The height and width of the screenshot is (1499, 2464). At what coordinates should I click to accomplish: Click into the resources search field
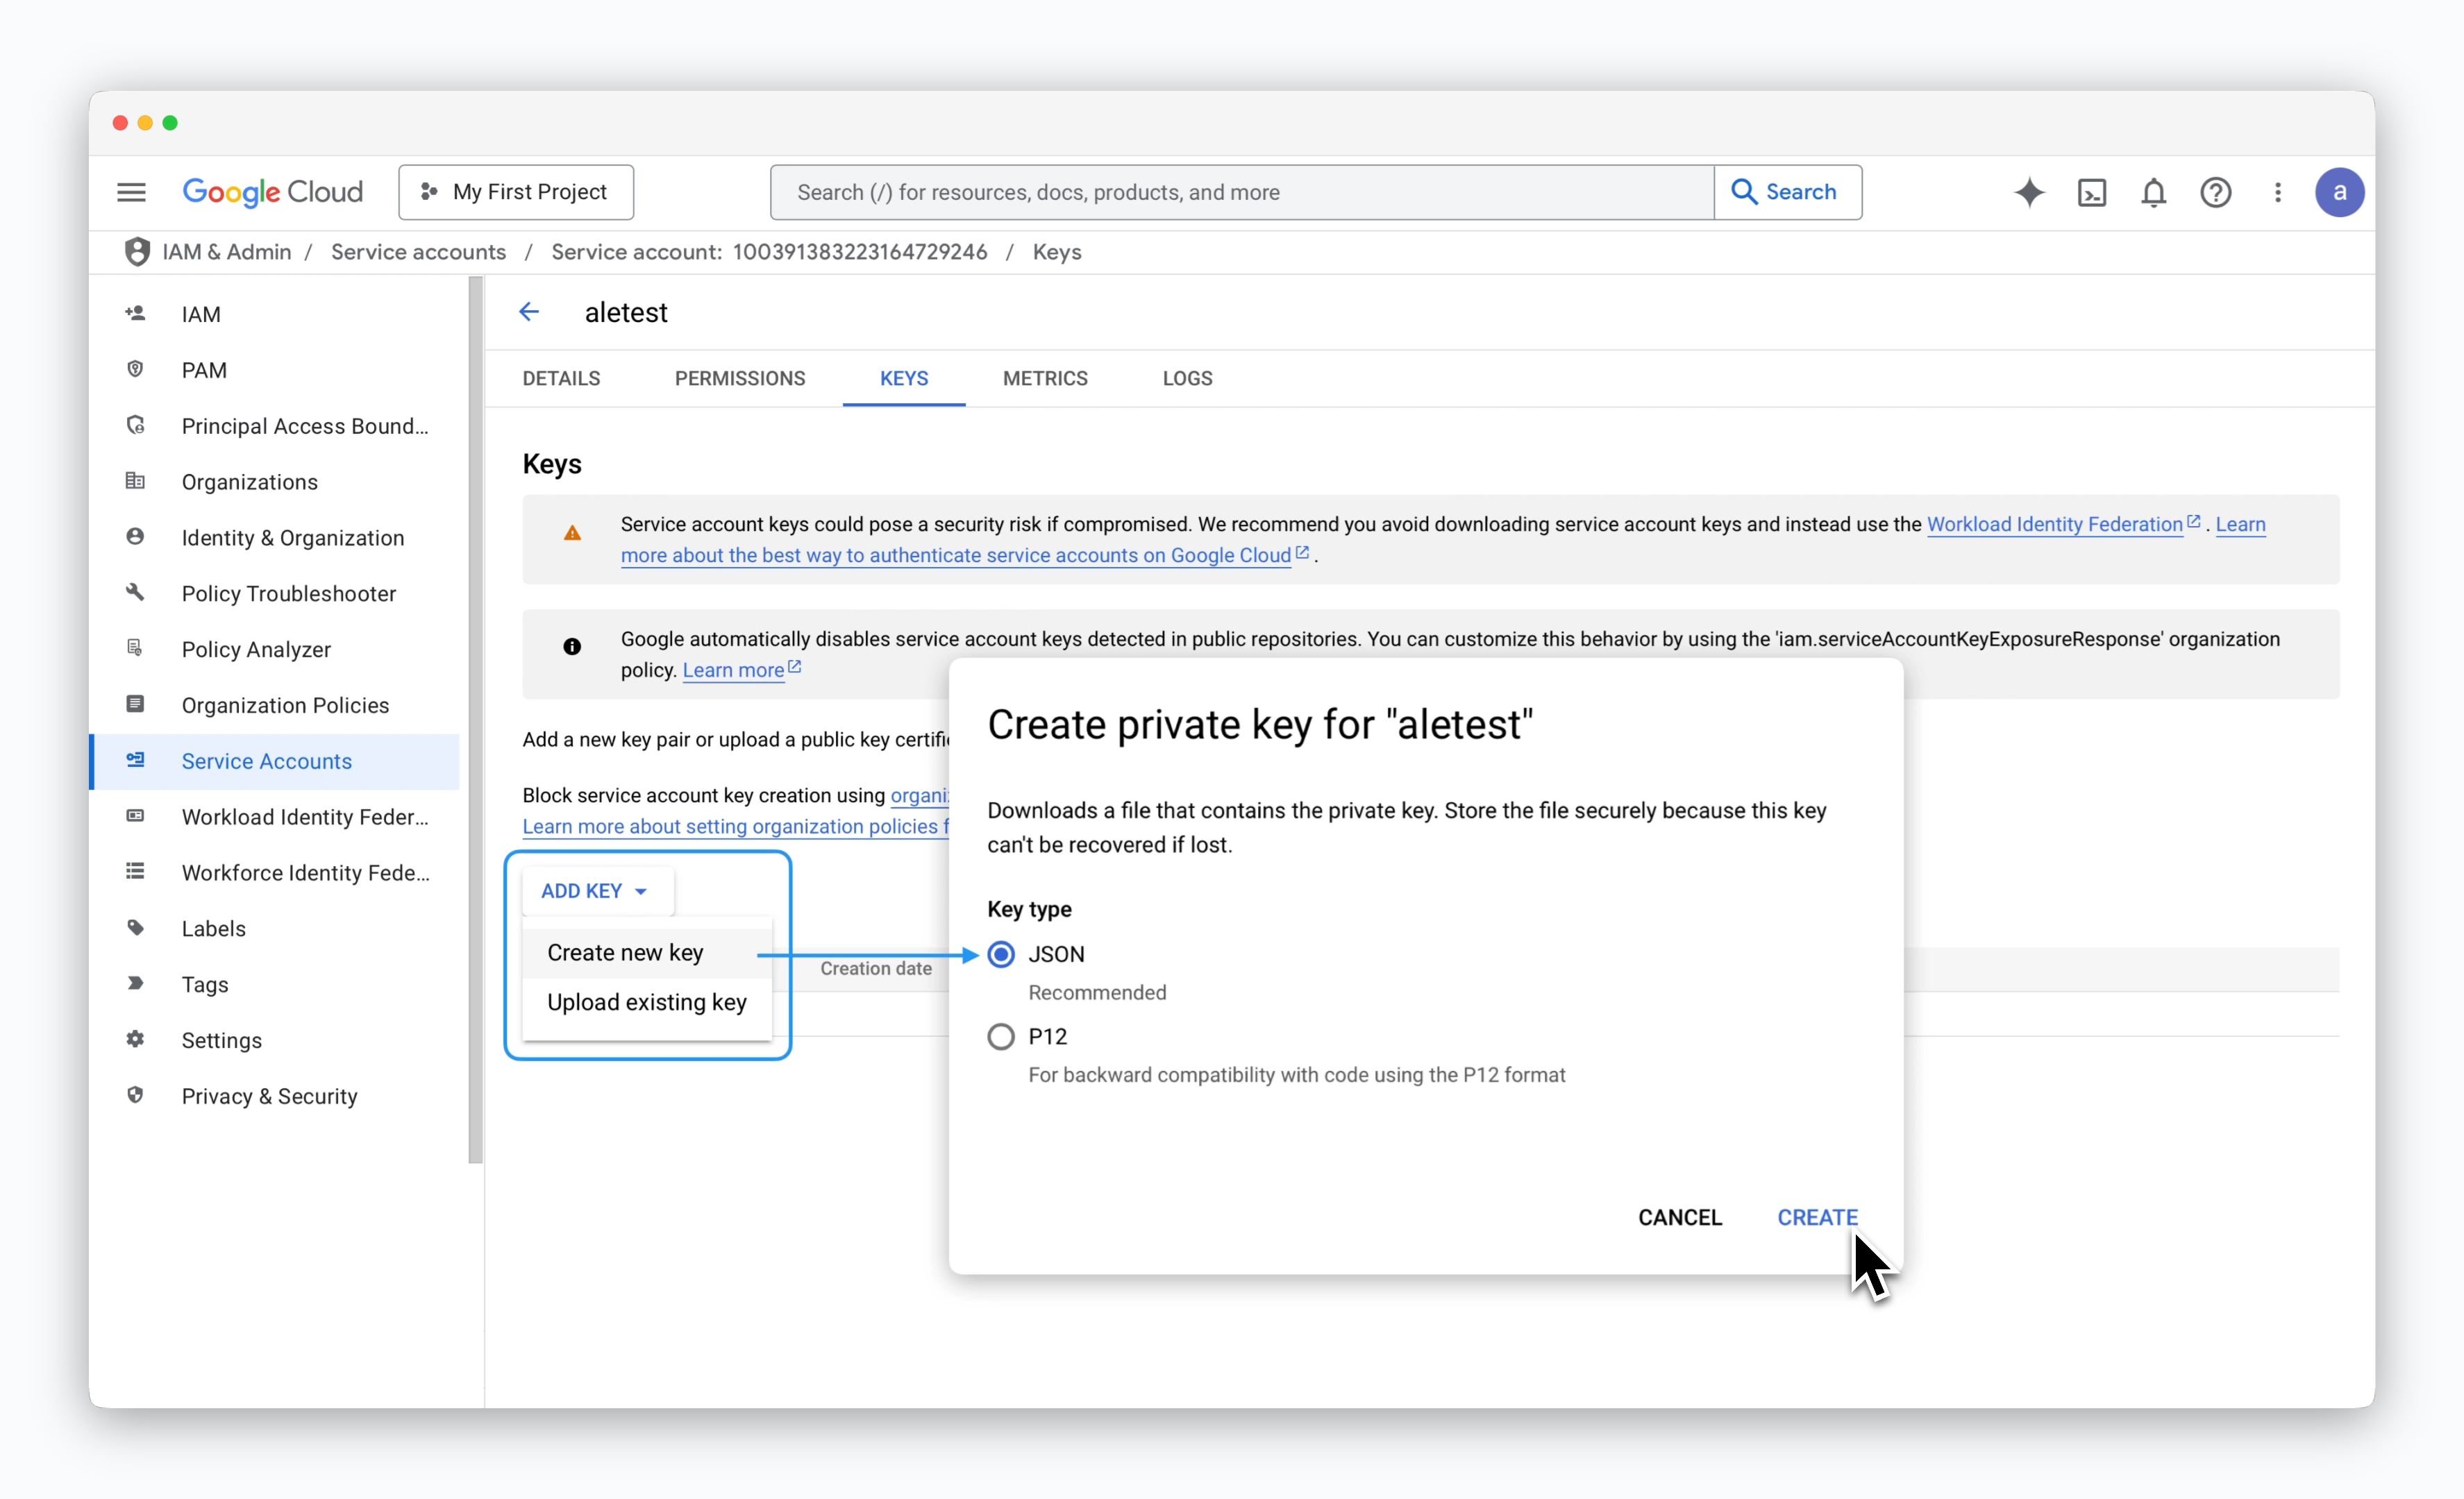click(x=1242, y=192)
